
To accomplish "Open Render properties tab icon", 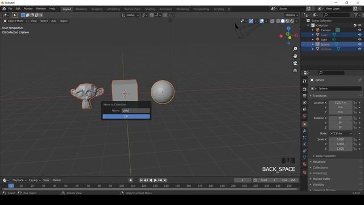I will (305, 89).
